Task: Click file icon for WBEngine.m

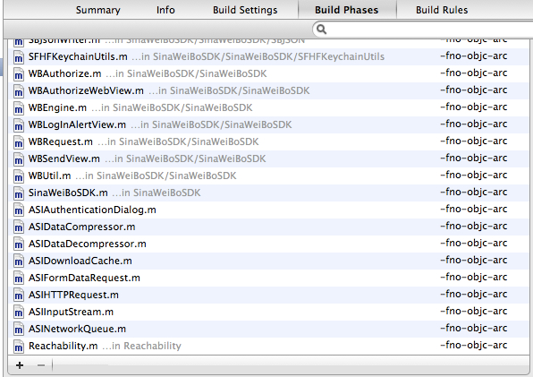Action: tap(19, 108)
